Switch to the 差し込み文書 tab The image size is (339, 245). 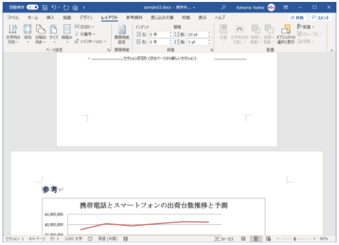[x=162, y=17]
